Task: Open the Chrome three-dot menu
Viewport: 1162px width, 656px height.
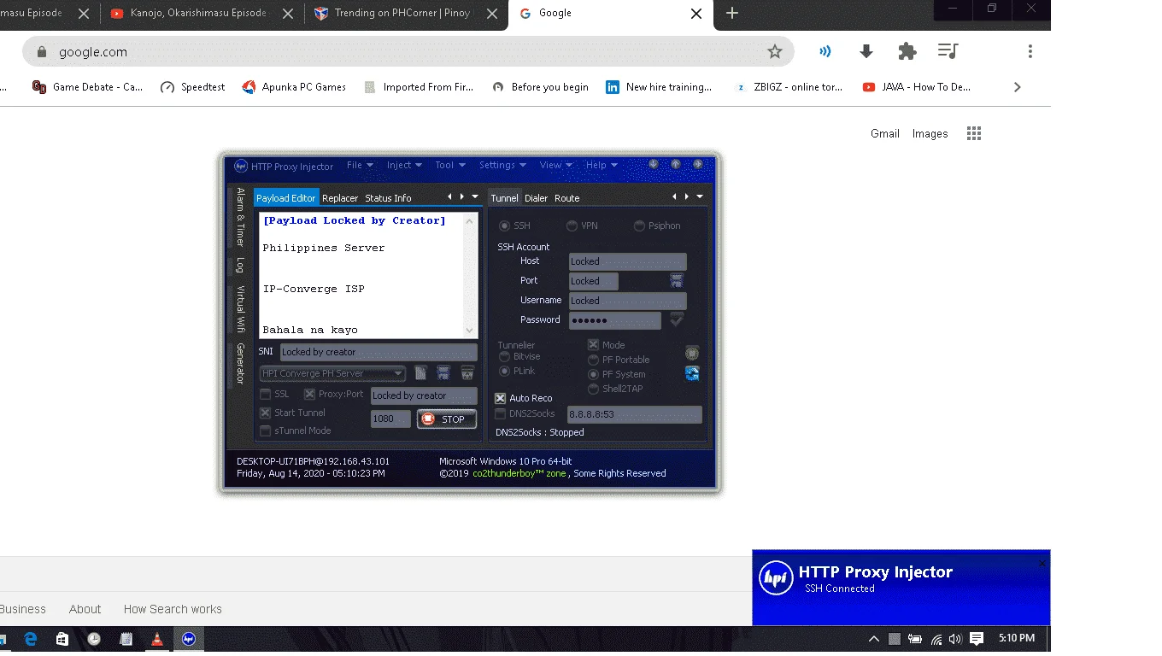Action: (1030, 52)
